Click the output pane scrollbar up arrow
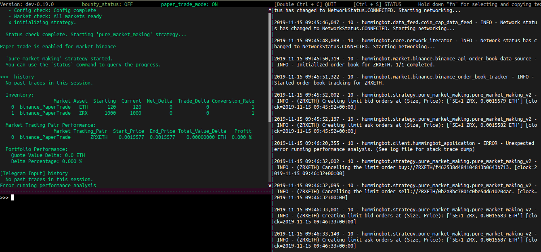The height and width of the screenshot is (252, 541). click(x=270, y=10)
